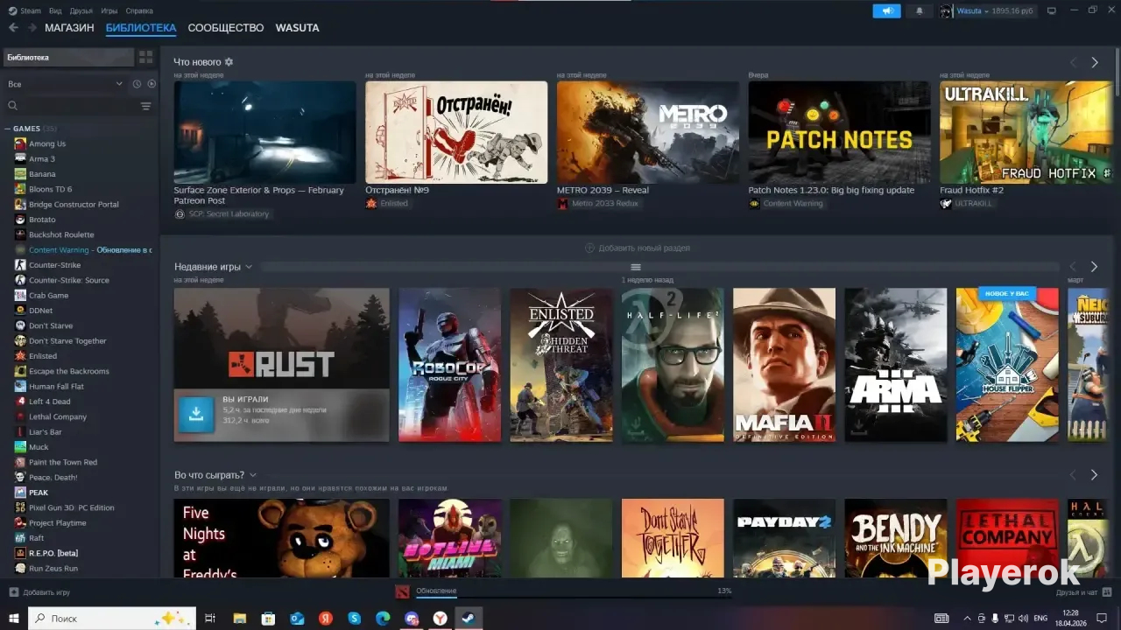Show next recent games arrow
Viewport: 1121px width, 630px height.
[1094, 267]
